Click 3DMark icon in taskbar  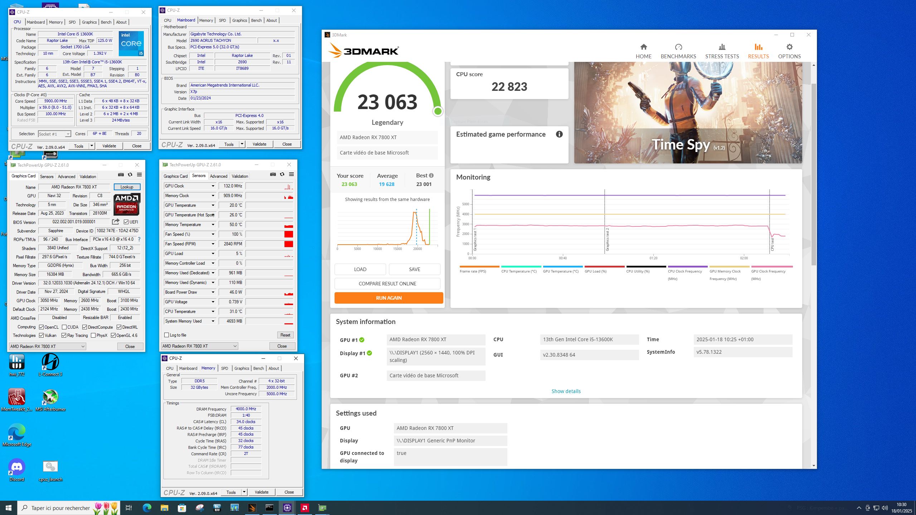tap(252, 507)
